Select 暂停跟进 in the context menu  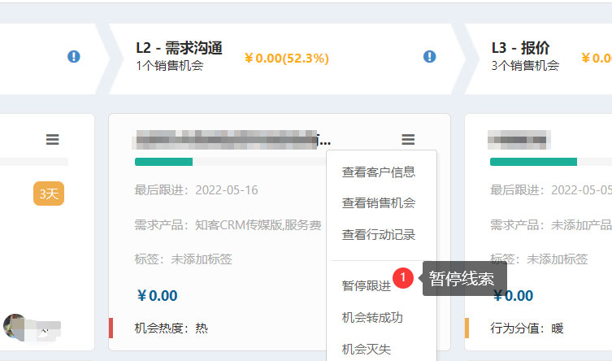tap(366, 285)
